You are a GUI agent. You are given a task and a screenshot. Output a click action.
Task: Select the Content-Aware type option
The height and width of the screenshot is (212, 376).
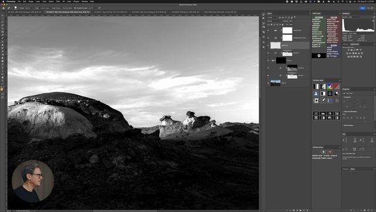(45, 8)
